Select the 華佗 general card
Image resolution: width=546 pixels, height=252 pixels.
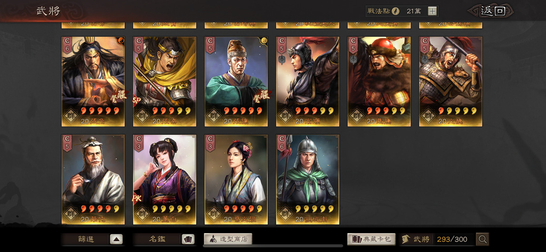click(x=94, y=180)
